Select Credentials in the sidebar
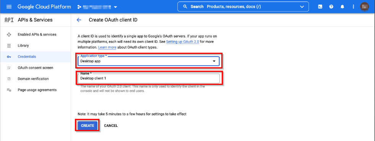Image resolution: width=375 pixels, height=141 pixels. (x=27, y=57)
